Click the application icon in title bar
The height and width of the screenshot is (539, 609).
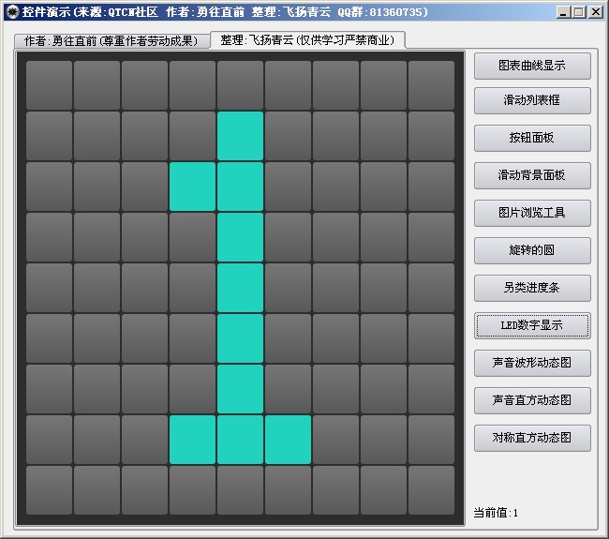tap(12, 12)
